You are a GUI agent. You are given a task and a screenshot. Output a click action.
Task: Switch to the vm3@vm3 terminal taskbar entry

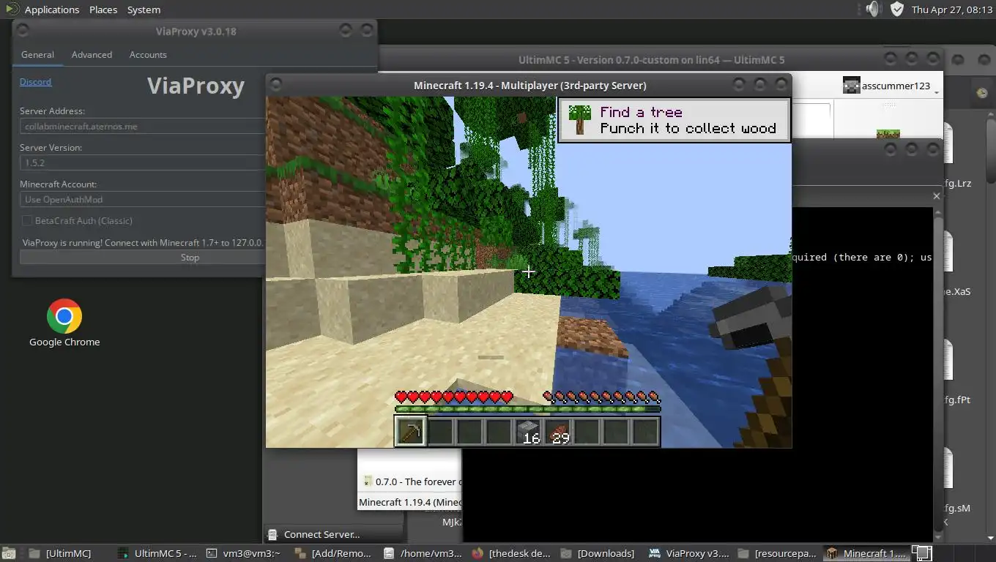click(245, 553)
